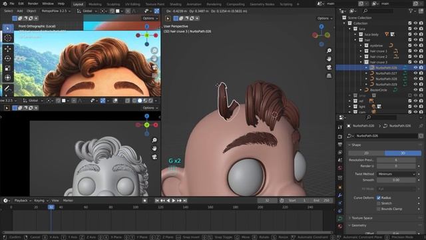Click Resolution Preview value field

point(396,160)
